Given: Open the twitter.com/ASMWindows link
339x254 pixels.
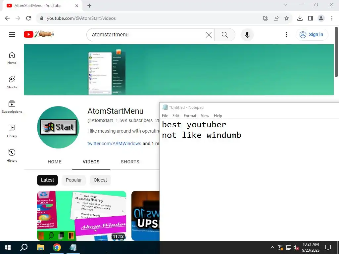Looking at the screenshot, I should coord(114,144).
